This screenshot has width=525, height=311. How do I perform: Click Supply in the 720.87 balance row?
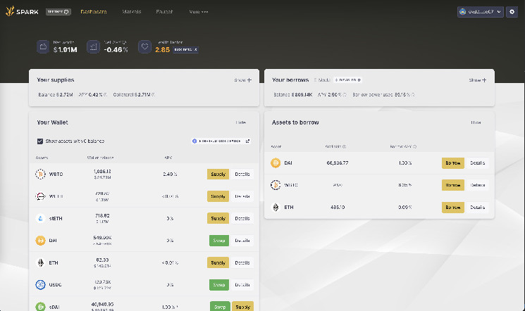pyautogui.click(x=218, y=196)
